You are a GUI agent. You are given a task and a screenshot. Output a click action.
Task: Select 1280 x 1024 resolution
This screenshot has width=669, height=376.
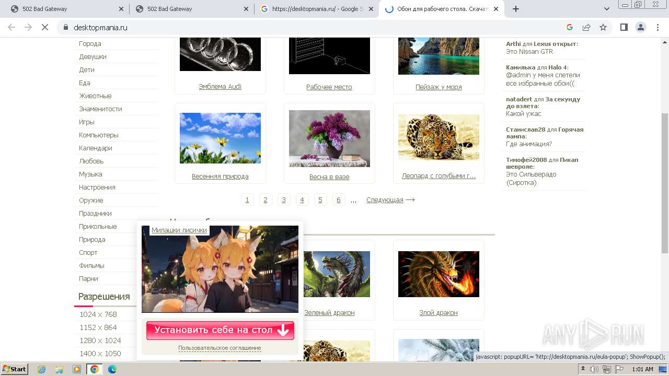[x=100, y=340]
